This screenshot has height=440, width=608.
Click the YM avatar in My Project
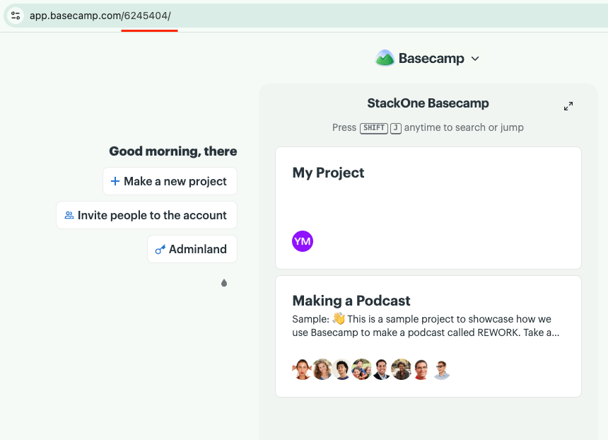tap(303, 241)
